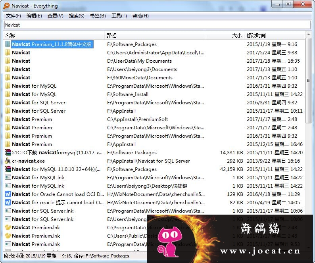Viewport: 315px width, 263px height.
Task: Click folder icon of Navicat for MySQL in F:\Software_Install
Action: pyautogui.click(x=8, y=94)
